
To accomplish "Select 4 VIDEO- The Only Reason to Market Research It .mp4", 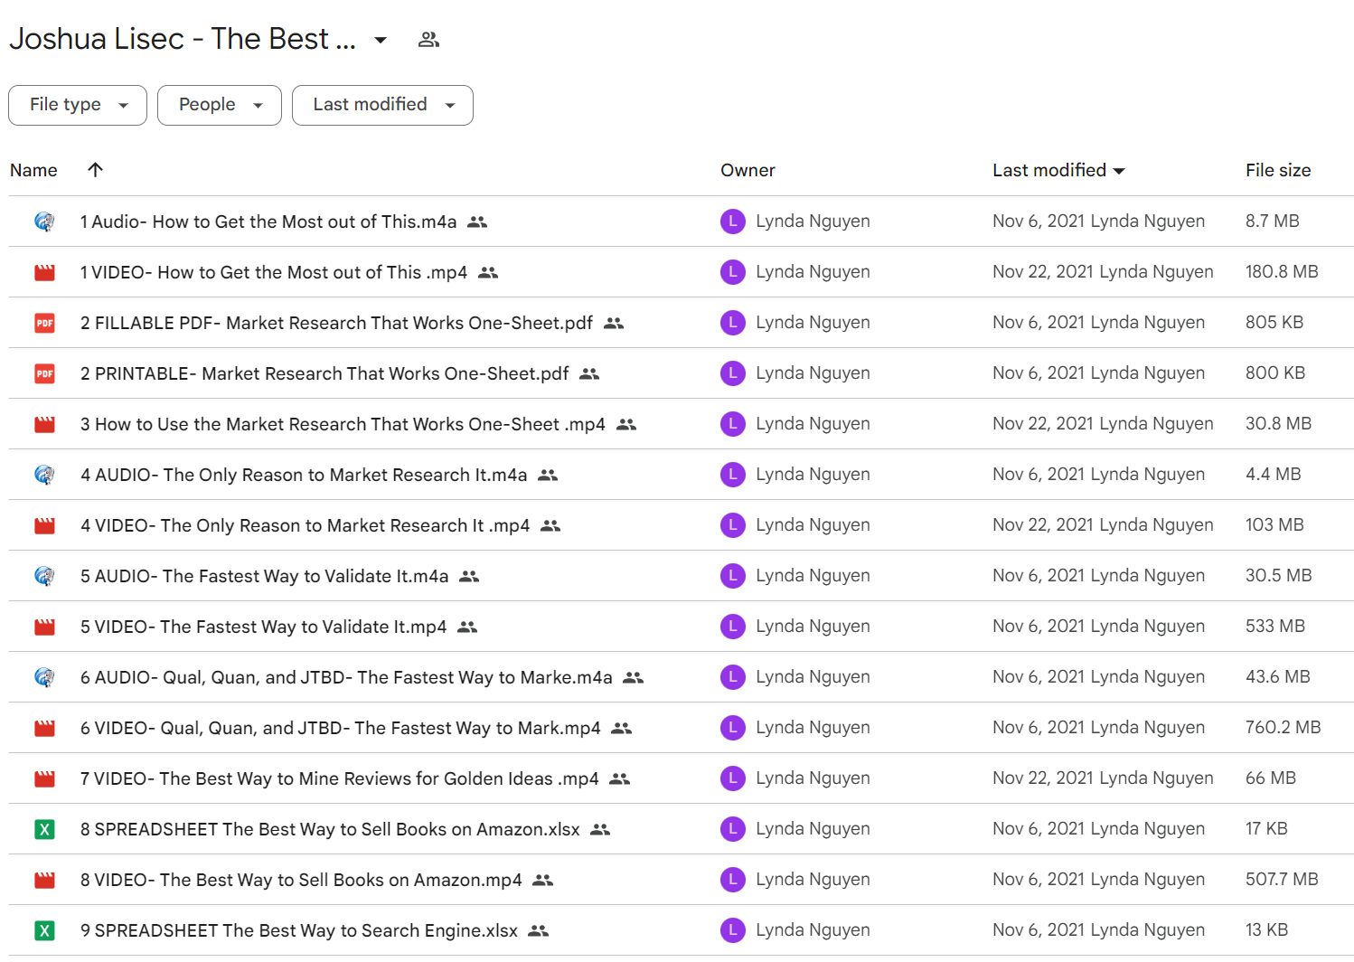I will click(x=305, y=525).
